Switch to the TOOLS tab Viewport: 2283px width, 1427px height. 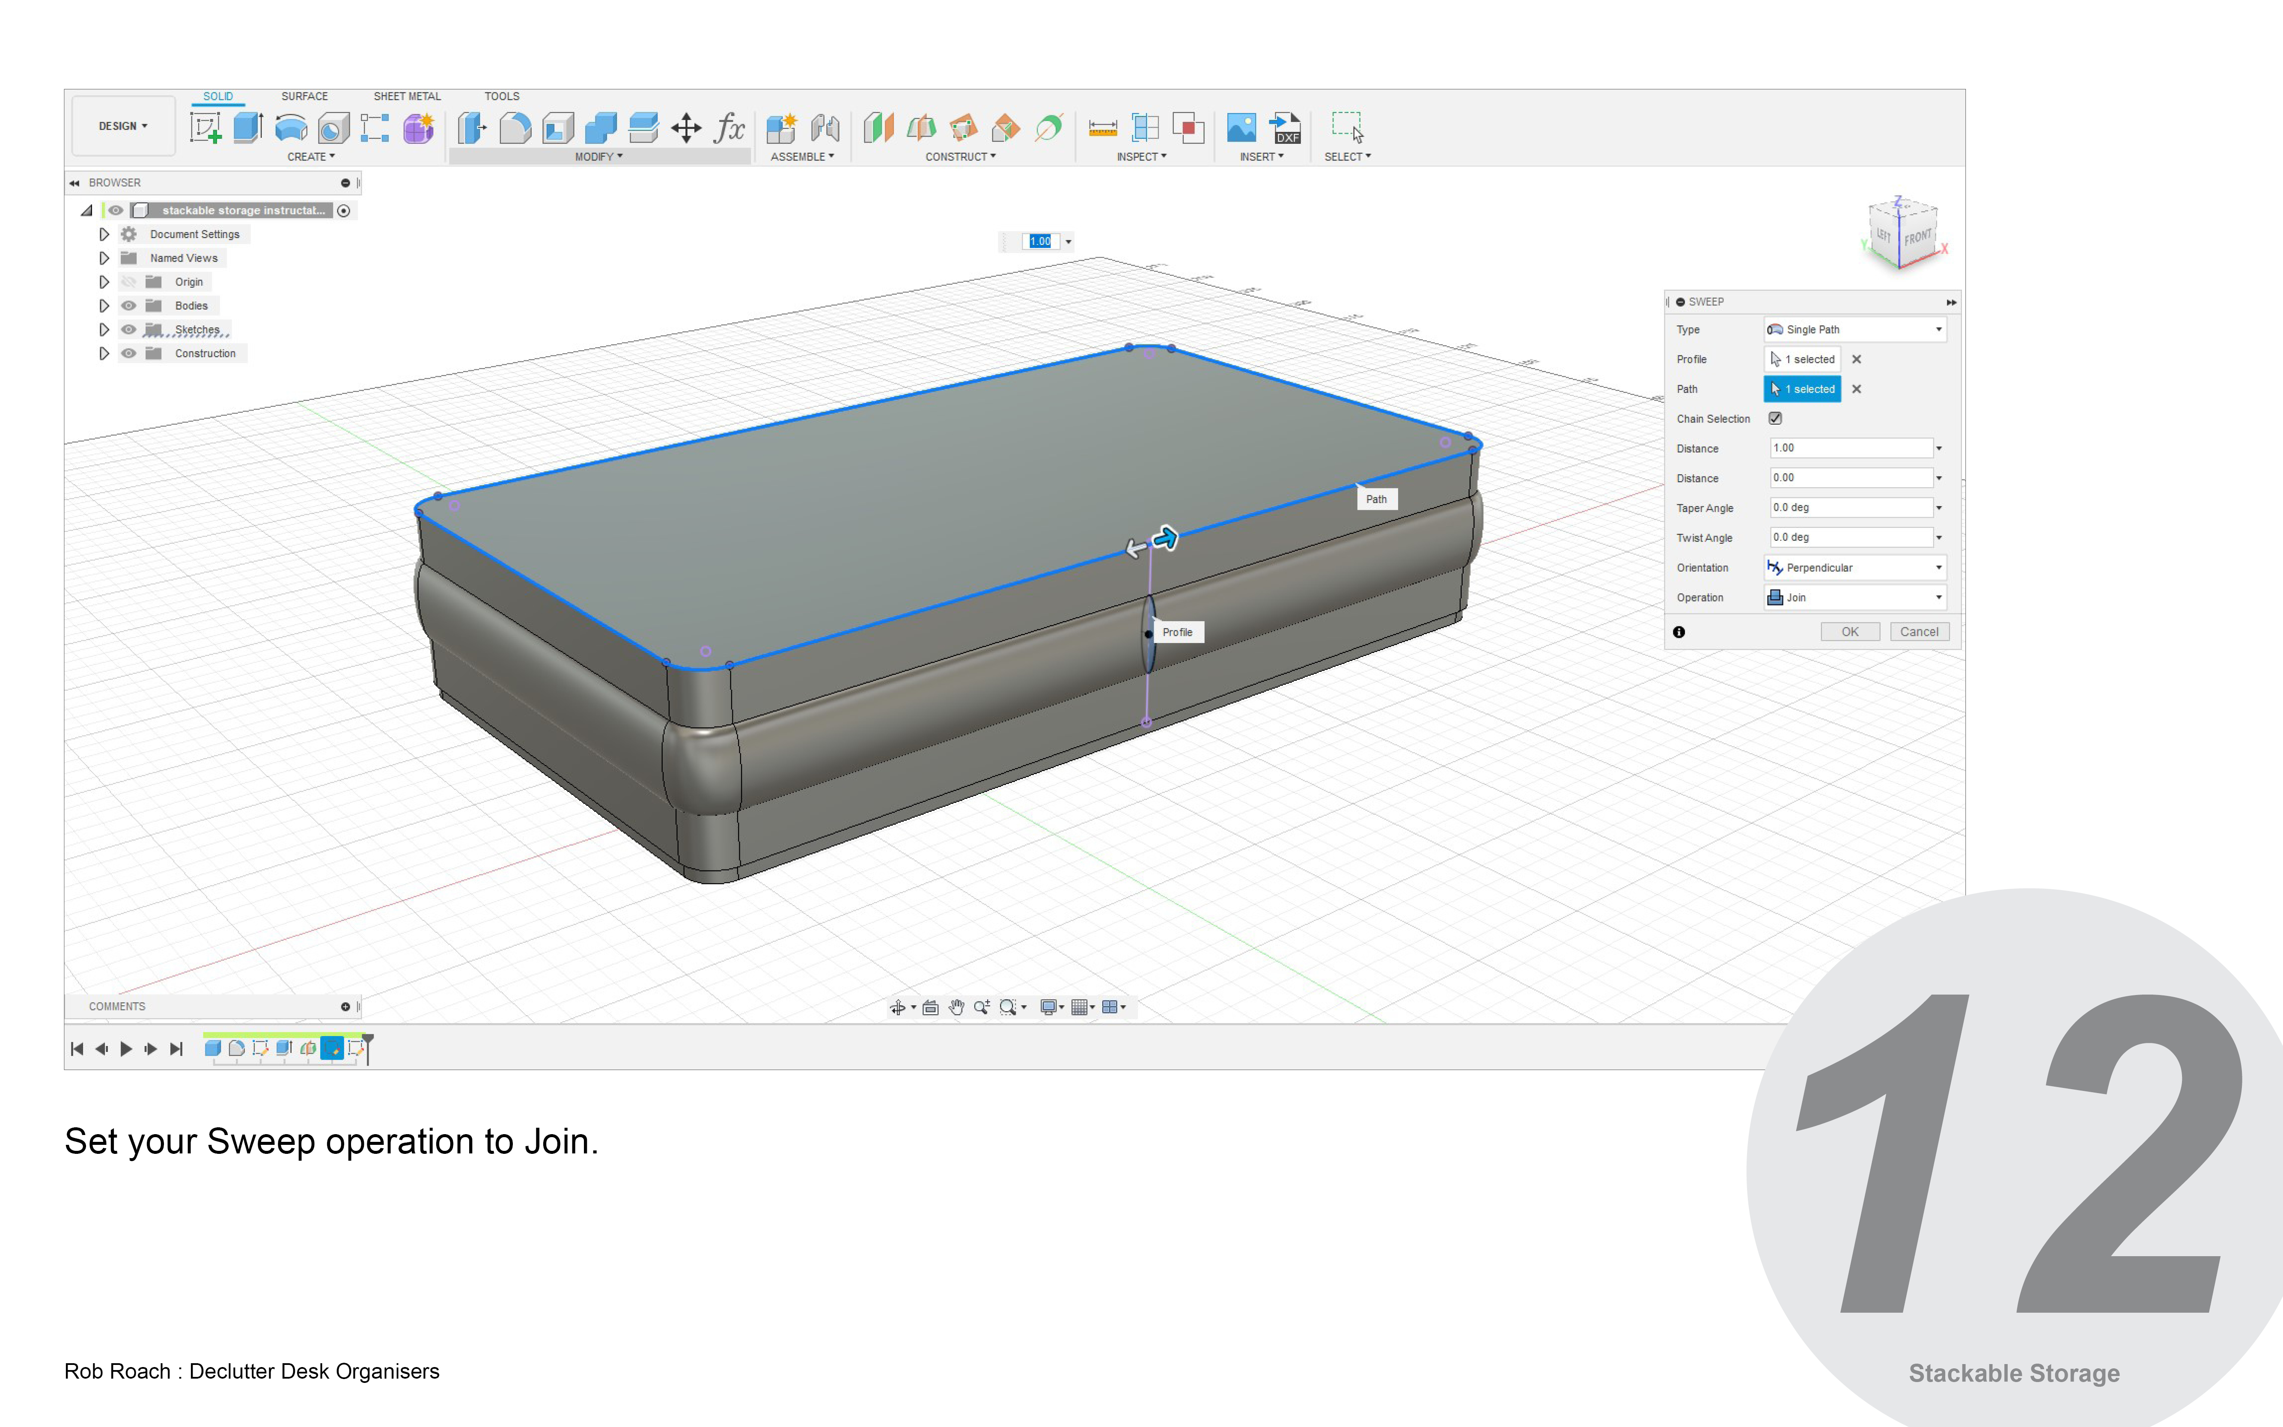coord(502,96)
